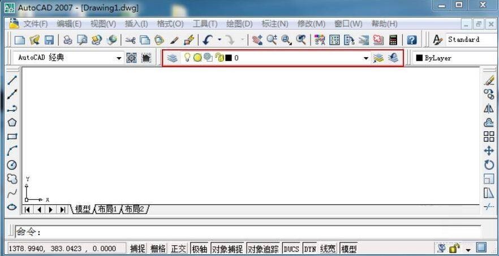499x256 pixels.
Task: Switch to the 布局1 tab
Action: pyautogui.click(x=107, y=209)
